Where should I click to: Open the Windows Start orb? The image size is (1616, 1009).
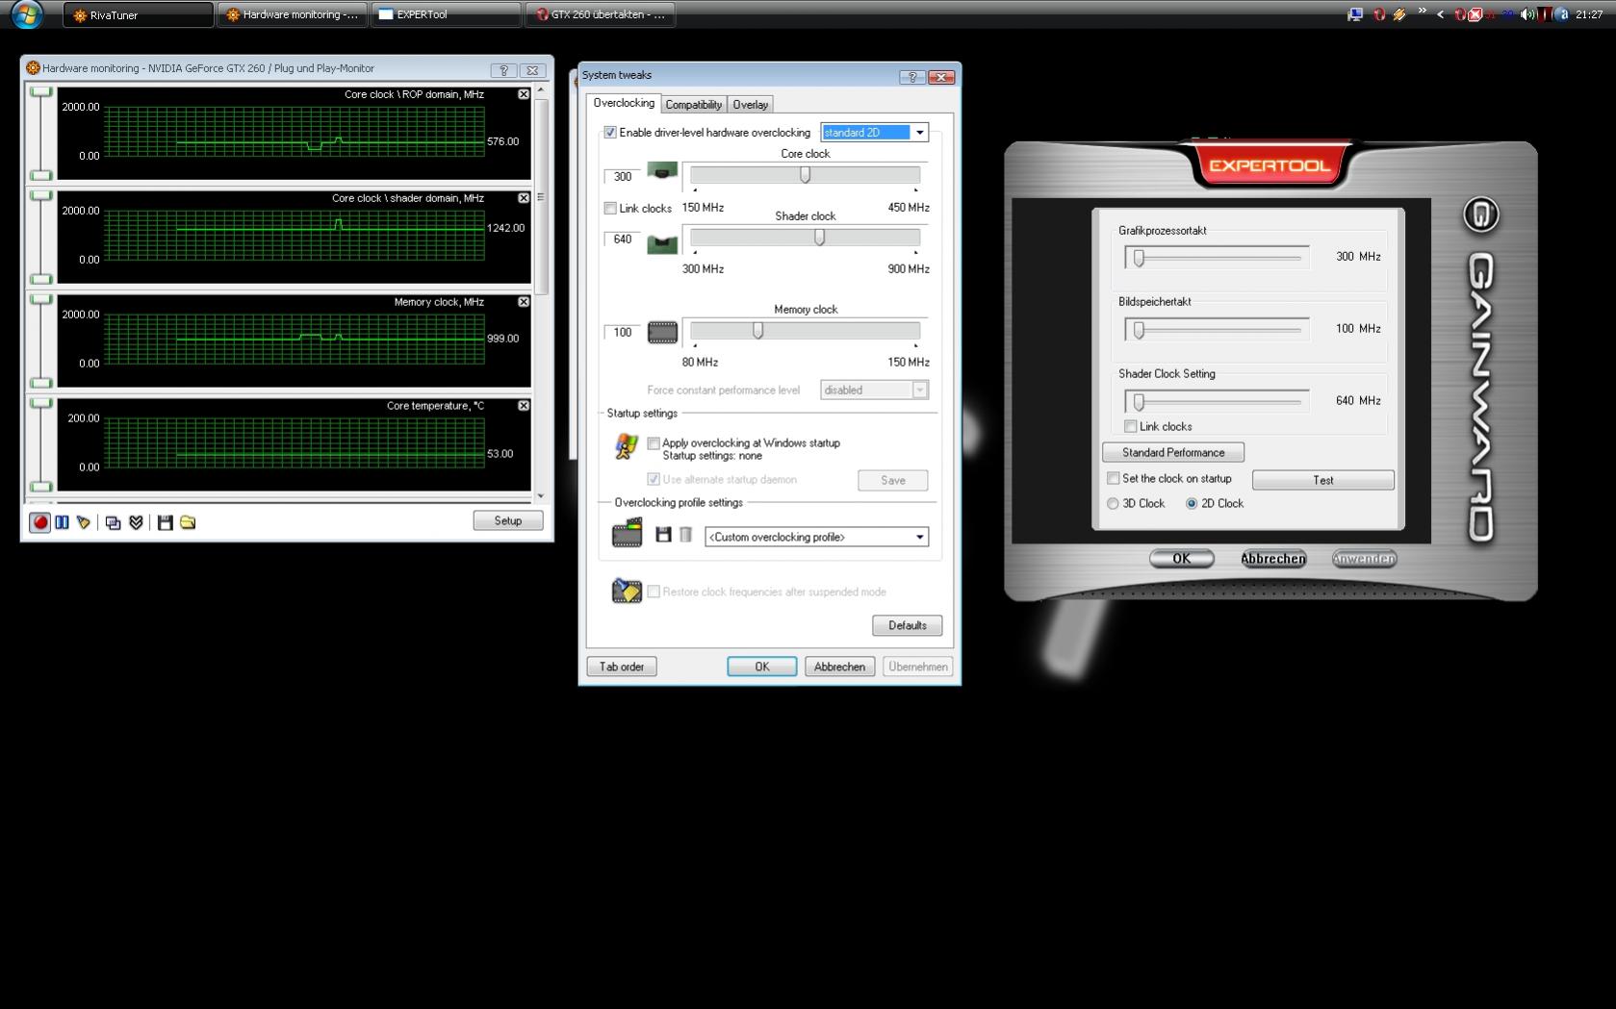pos(27,14)
